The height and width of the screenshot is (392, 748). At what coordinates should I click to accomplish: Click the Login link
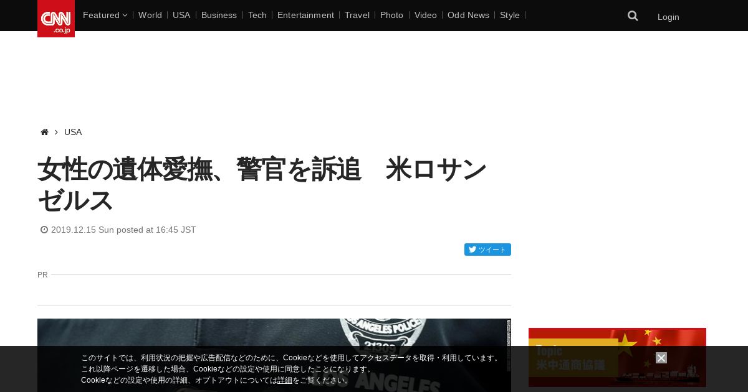click(668, 17)
